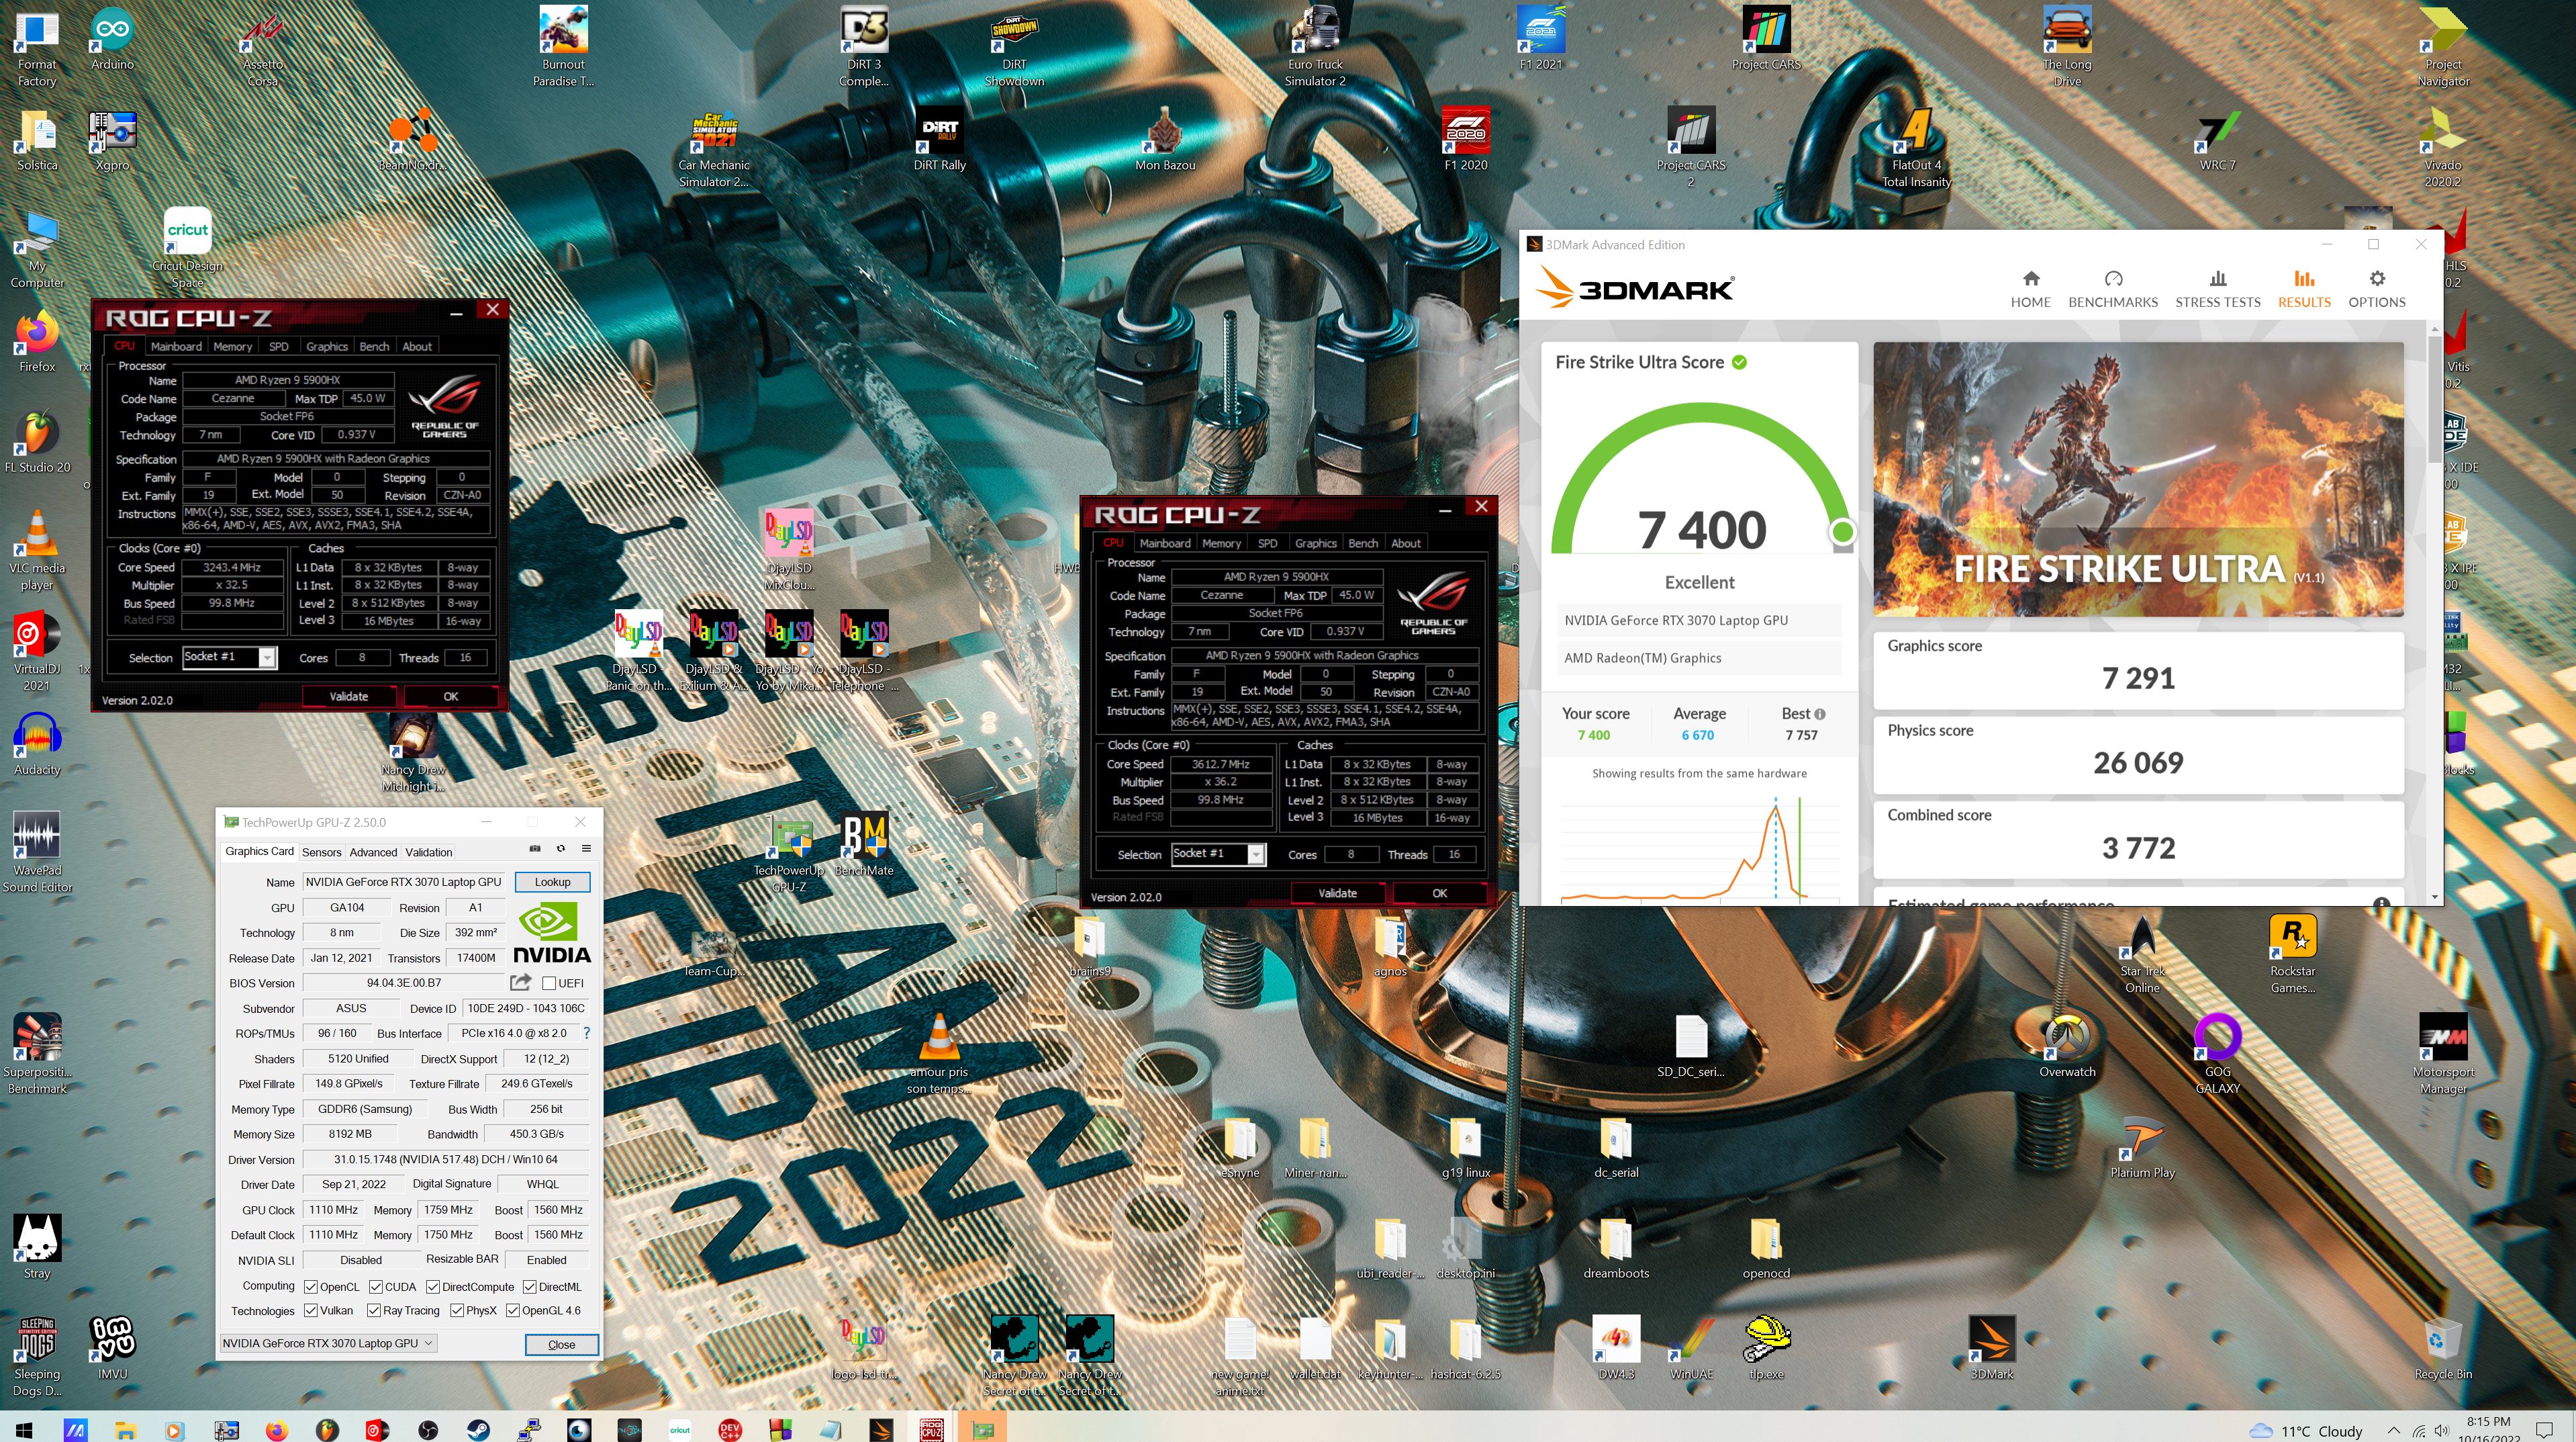Open the Mainboard tab in the left CPU-Z window
Image resolution: width=2576 pixels, height=1442 pixels.
(x=176, y=347)
